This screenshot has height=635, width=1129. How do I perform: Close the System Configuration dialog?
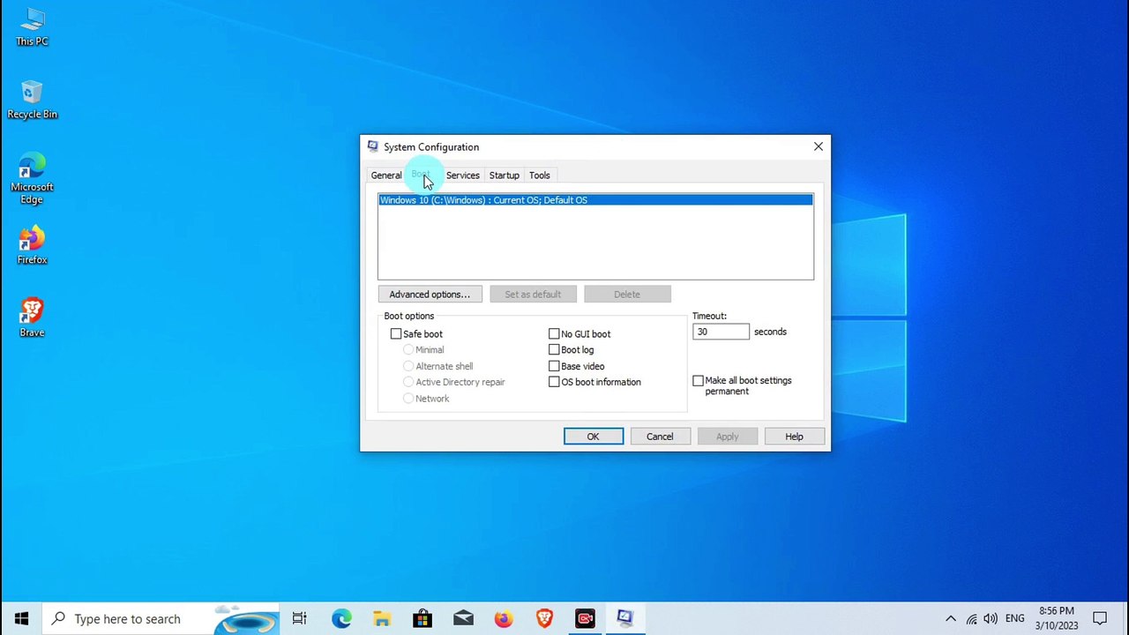point(818,146)
